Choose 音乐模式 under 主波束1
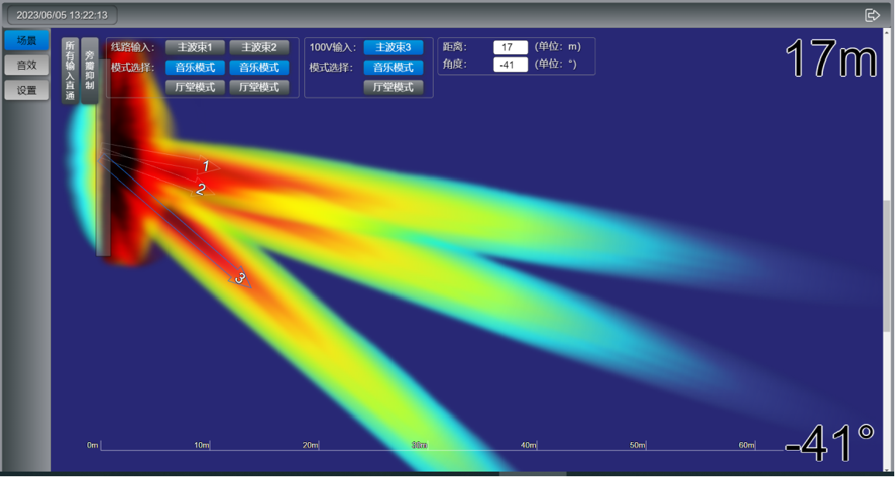Viewport: 895px width, 477px height. click(195, 67)
